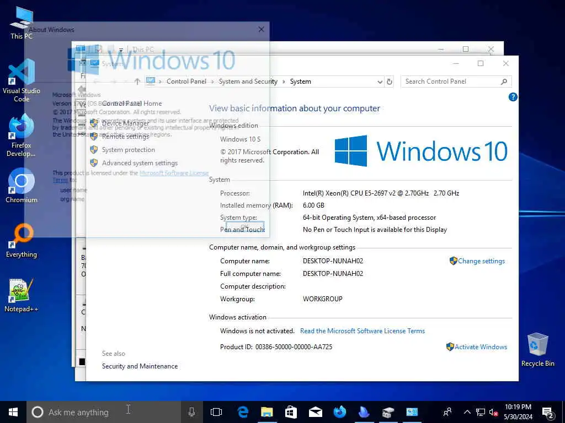This screenshot has height=423, width=565.
Task: Launch Microsoft Edge from taskbar
Action: click(x=243, y=412)
